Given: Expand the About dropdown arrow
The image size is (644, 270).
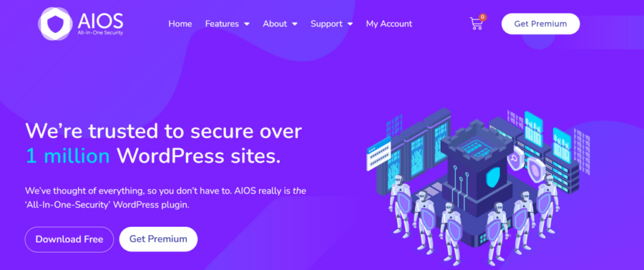Looking at the screenshot, I should coord(294,24).
